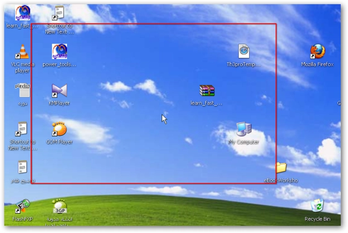Select the FlashFXP shortcut icon

coord(22,206)
